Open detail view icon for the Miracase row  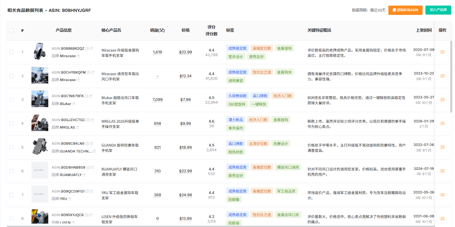(442, 52)
